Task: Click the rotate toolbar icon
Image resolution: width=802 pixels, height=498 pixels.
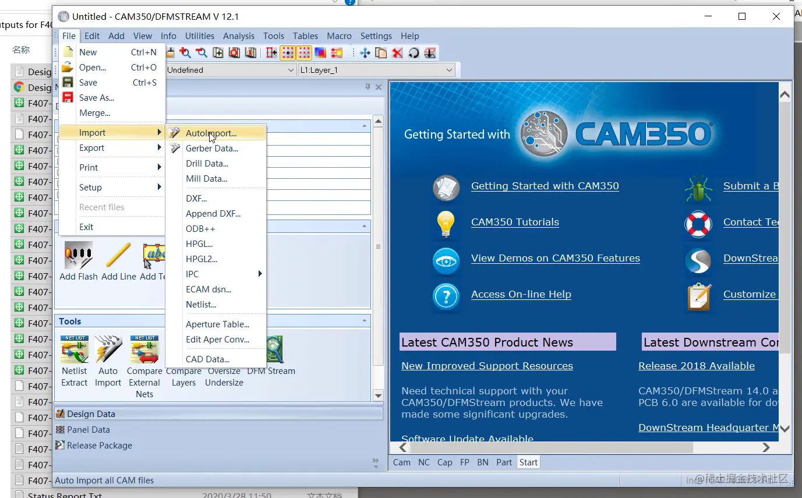Action: [x=414, y=53]
